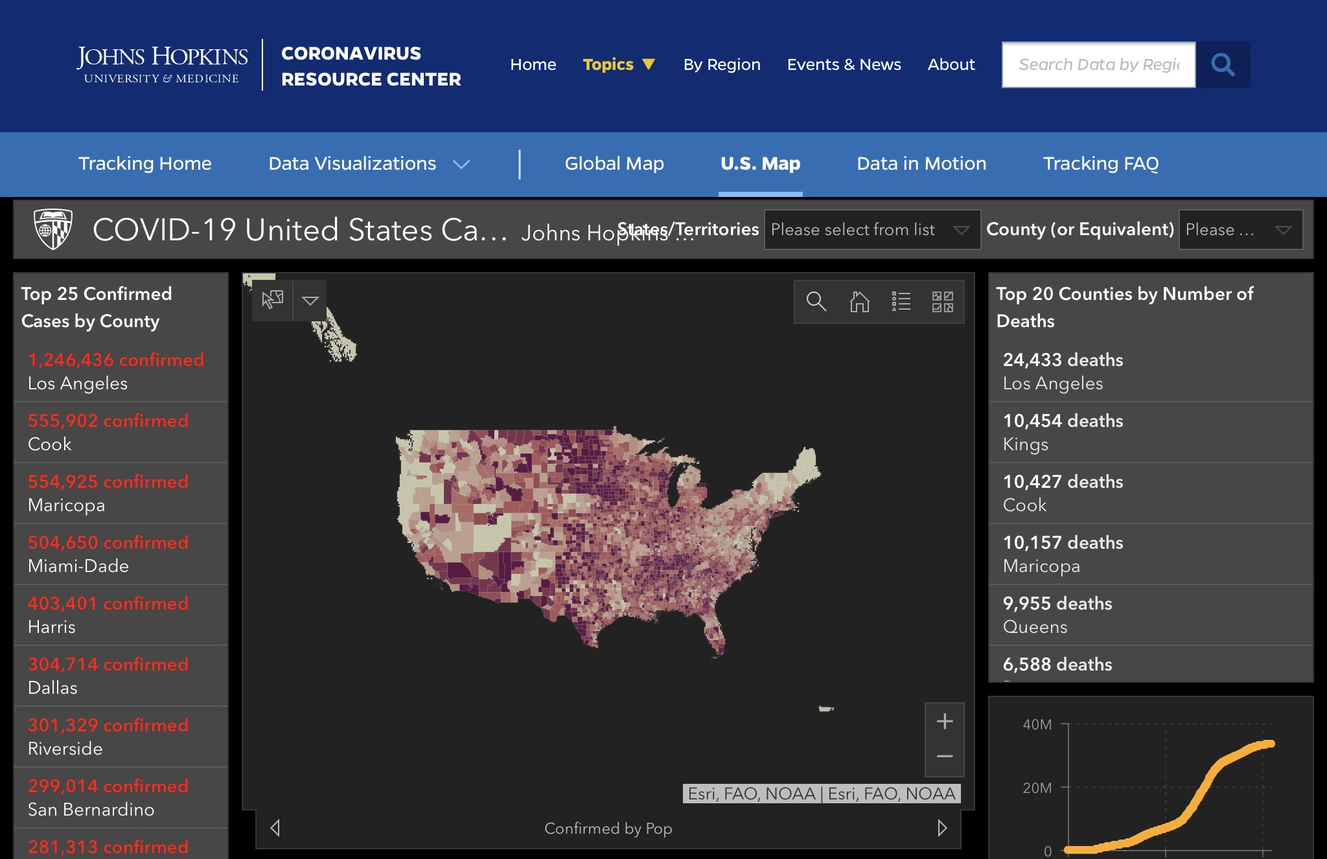Open the About page
This screenshot has width=1327, height=859.
951,64
